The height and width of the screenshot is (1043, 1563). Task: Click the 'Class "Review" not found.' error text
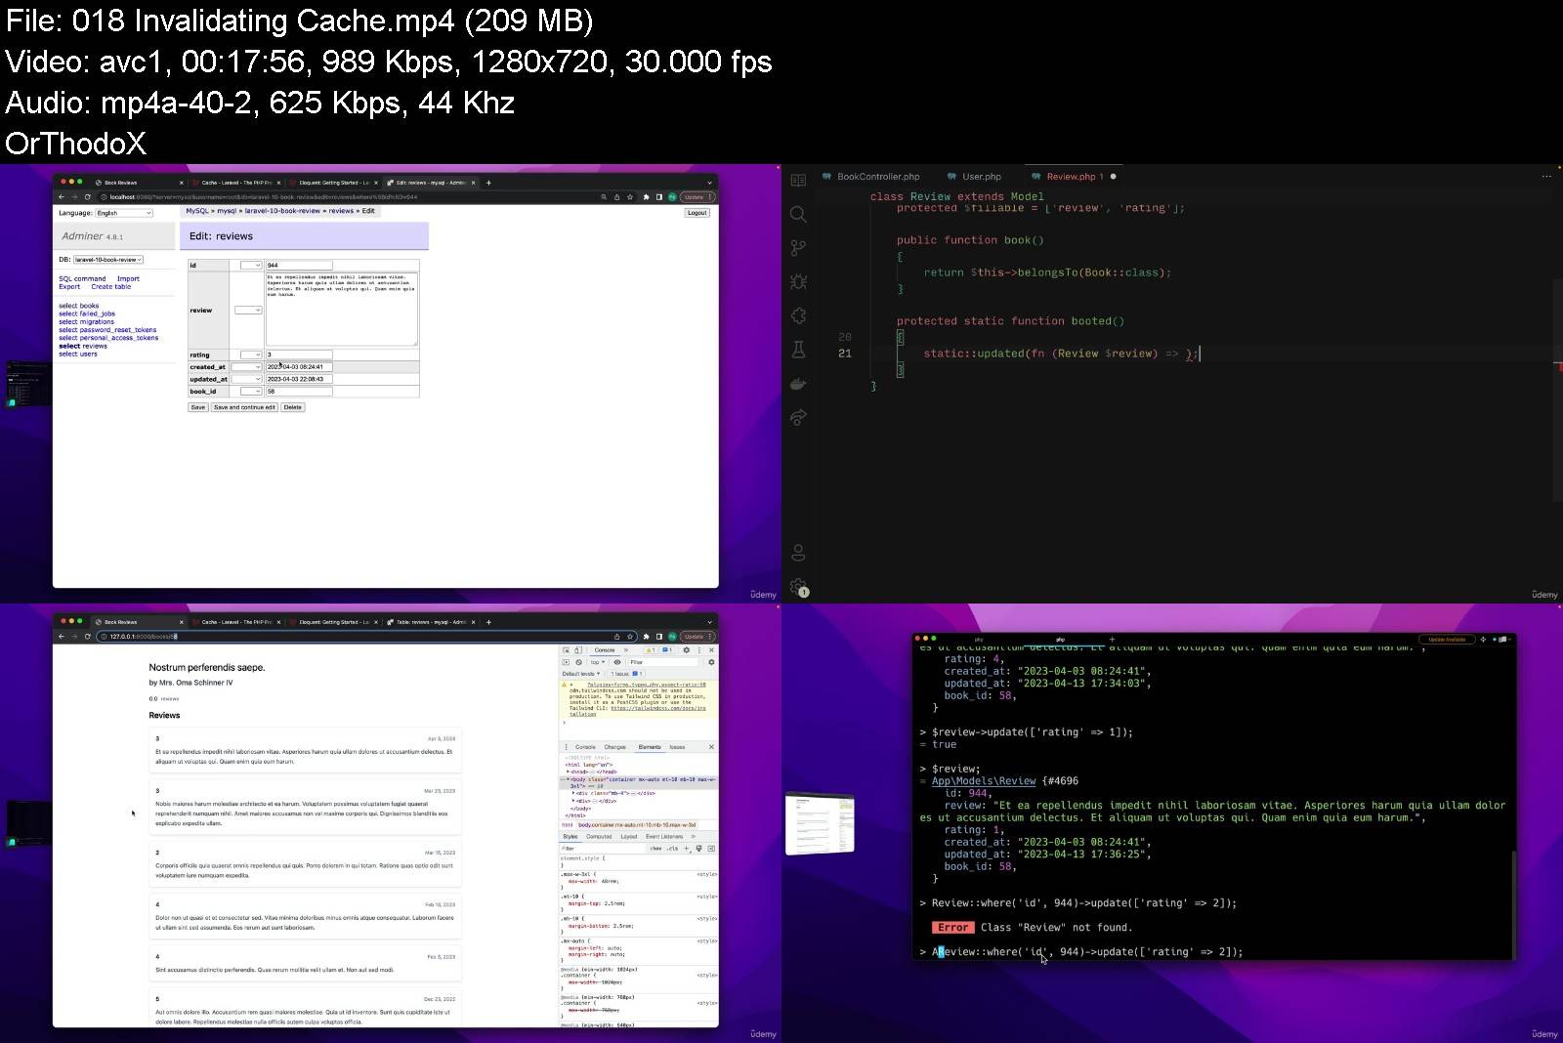1056,928
